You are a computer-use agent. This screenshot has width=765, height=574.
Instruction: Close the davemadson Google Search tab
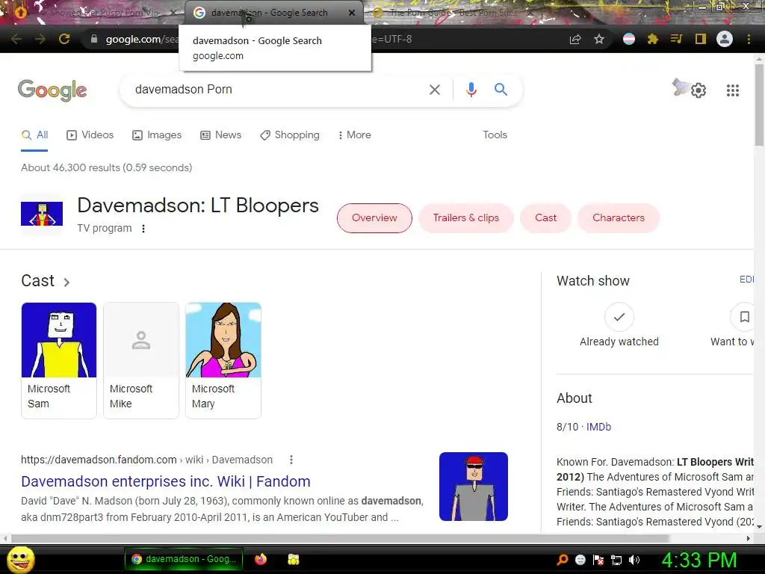[x=352, y=13]
